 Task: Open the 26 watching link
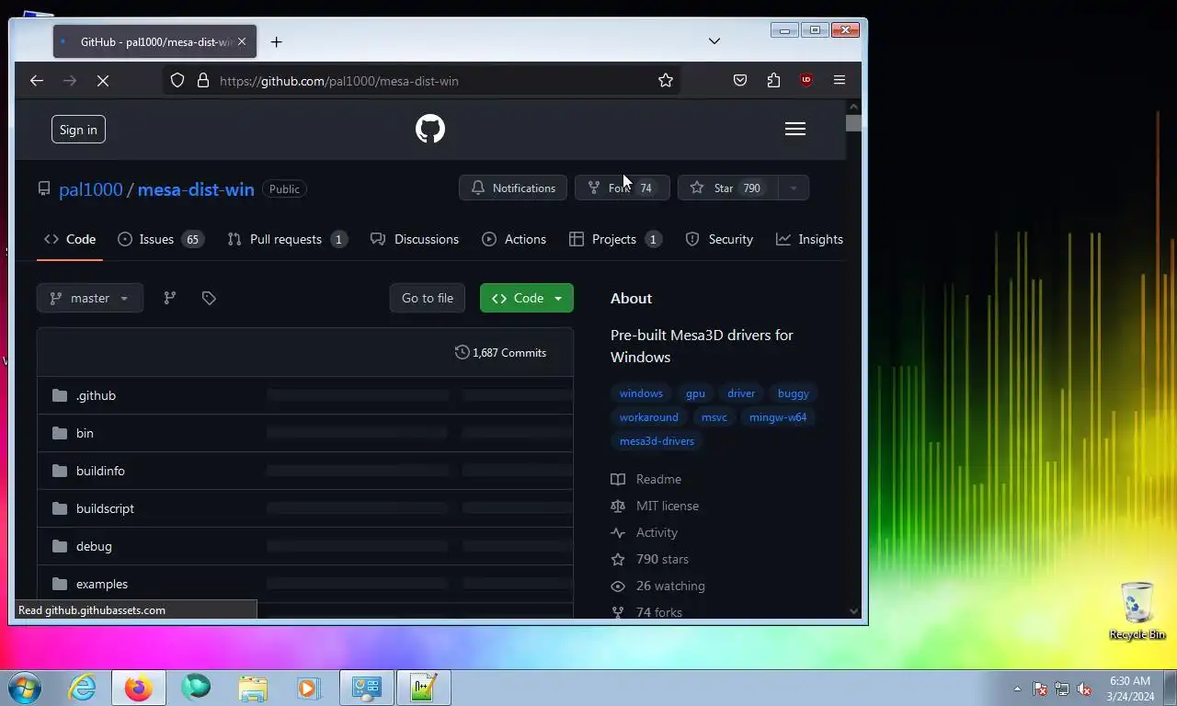pos(658,586)
